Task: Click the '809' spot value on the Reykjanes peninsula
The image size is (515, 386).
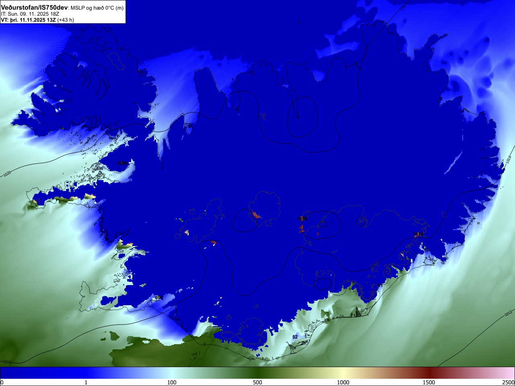Action: tap(159, 298)
